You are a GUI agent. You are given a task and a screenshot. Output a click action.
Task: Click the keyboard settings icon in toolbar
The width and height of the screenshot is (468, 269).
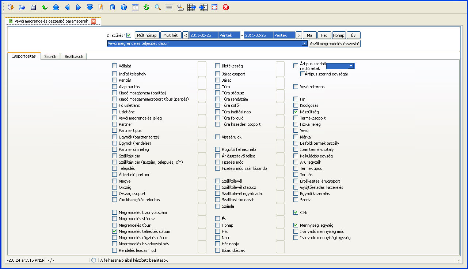[x=180, y=7]
